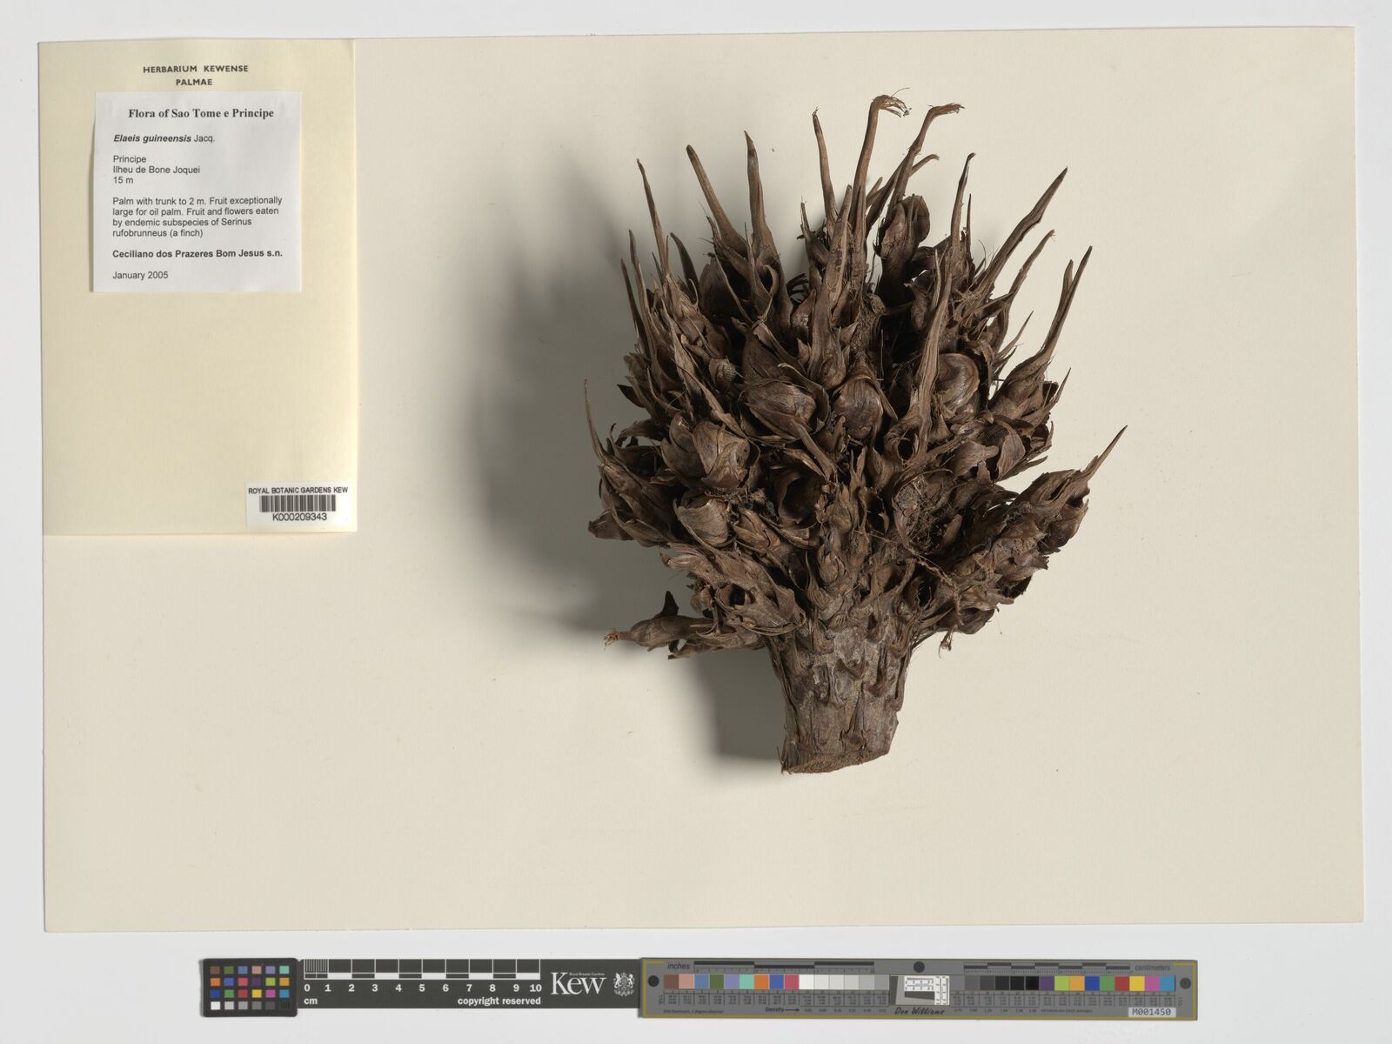Click the small color checker chart at left

tap(249, 987)
